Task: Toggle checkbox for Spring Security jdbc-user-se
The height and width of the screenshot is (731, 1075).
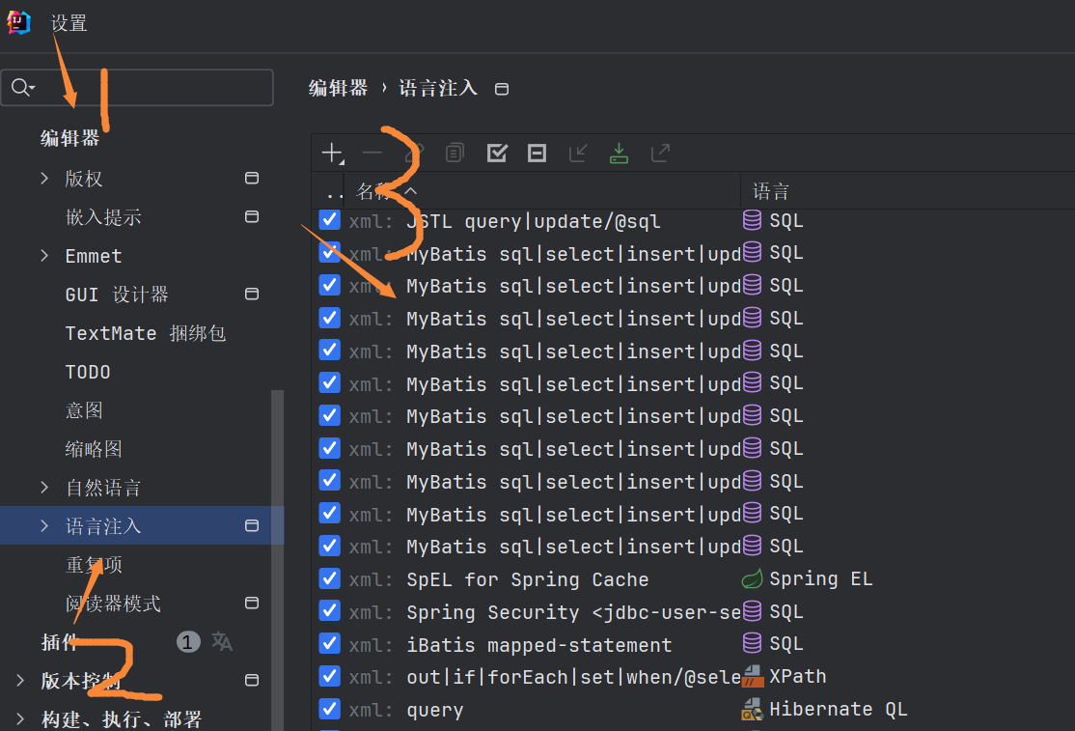Action: coord(330,611)
